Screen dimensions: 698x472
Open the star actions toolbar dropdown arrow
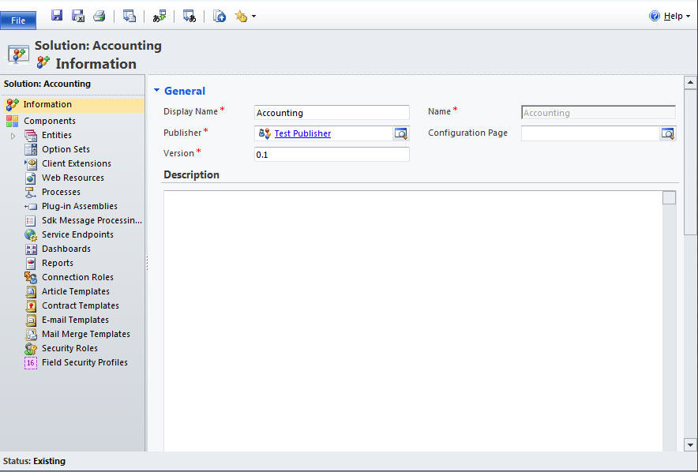pos(253,17)
